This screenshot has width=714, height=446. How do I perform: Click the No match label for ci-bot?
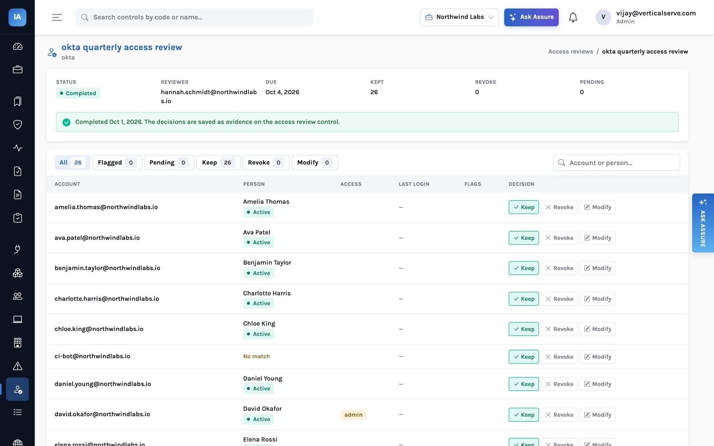(256, 356)
